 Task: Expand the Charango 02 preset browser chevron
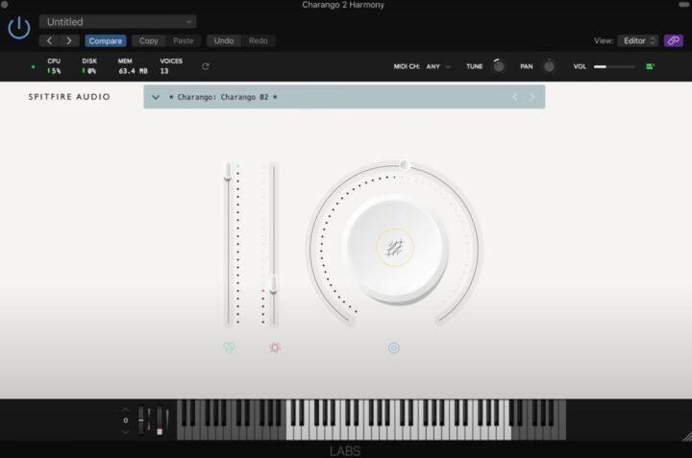click(x=156, y=97)
